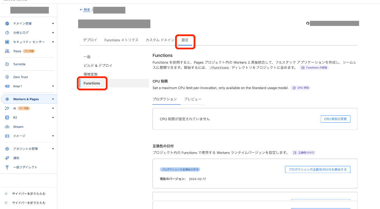Click the /functions code text
Viewport: 380px width, 209px height.
point(219,68)
